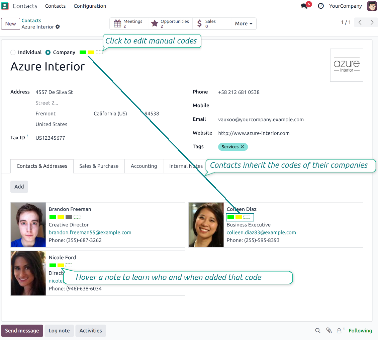Click the 1 / 1 pager counter

tap(346, 22)
